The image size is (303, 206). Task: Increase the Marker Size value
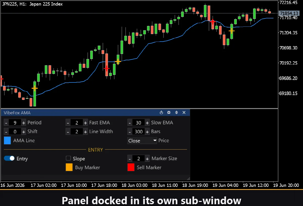(147, 159)
